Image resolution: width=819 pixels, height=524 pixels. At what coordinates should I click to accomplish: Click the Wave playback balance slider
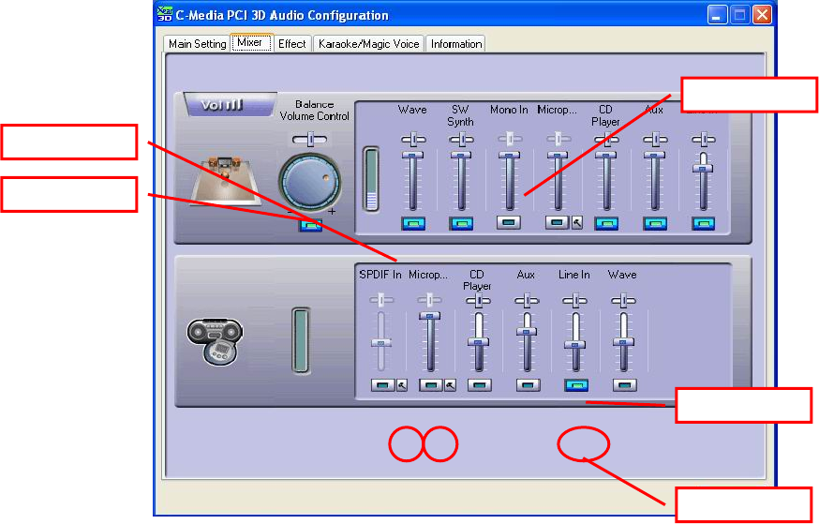(413, 140)
